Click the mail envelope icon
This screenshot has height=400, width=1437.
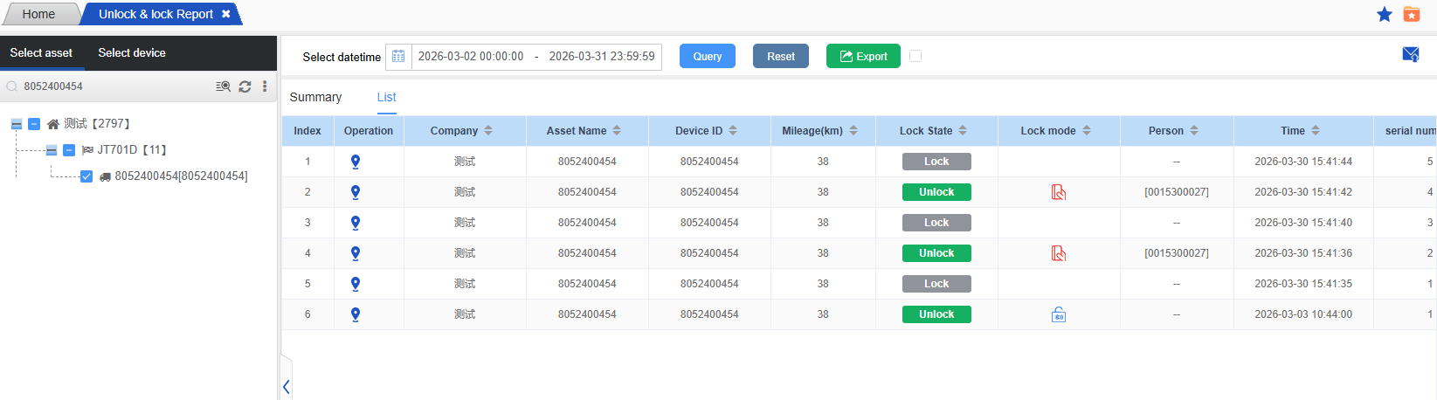point(1410,54)
